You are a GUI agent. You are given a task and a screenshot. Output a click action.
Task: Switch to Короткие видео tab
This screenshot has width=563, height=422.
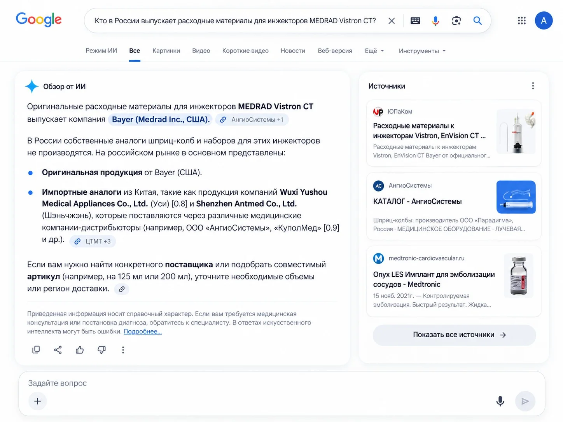pyautogui.click(x=245, y=51)
